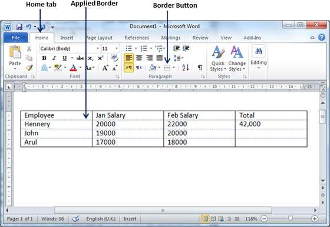330x227 pixels.
Task: Click Decrease Indent icon
Action: pos(176,48)
